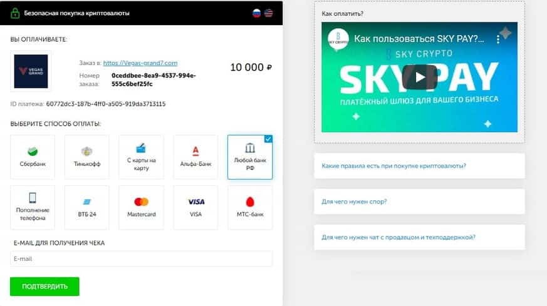Expand the question about chat with seller and support
Viewport: 547px width, 306px height.
(419, 237)
